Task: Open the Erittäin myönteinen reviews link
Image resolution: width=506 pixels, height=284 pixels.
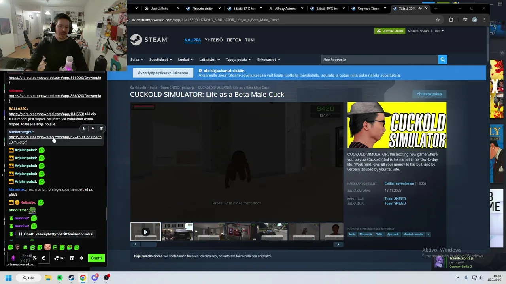Action: pos(399,183)
